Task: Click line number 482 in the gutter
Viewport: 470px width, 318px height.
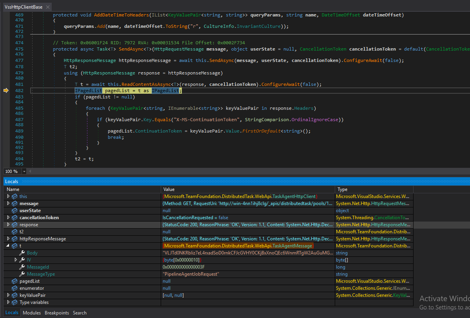Action: point(19,91)
